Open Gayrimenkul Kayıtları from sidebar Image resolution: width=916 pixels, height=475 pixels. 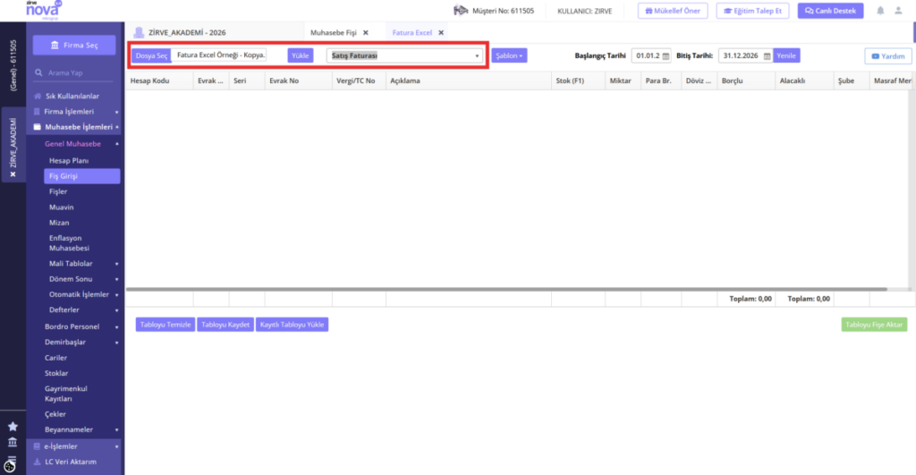click(66, 394)
